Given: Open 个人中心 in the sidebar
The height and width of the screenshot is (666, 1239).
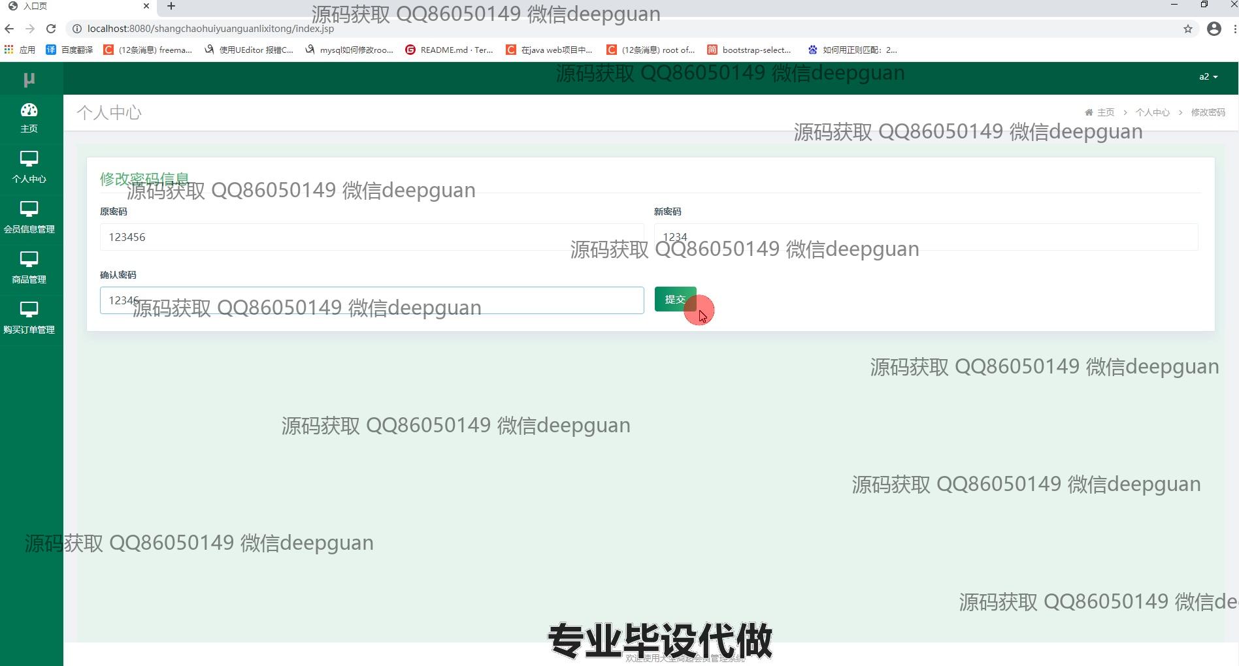Looking at the screenshot, I should click(29, 167).
